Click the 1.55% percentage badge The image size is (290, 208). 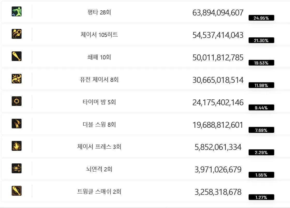[x=261, y=175]
